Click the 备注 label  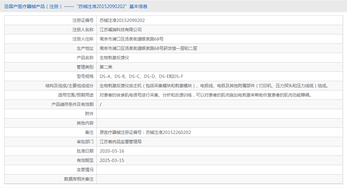89,132
